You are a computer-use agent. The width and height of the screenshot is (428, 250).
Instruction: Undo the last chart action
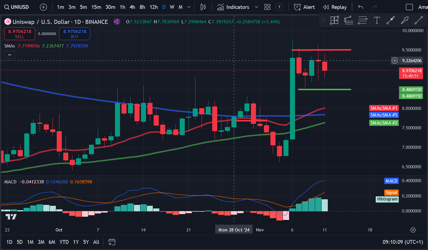360,7
